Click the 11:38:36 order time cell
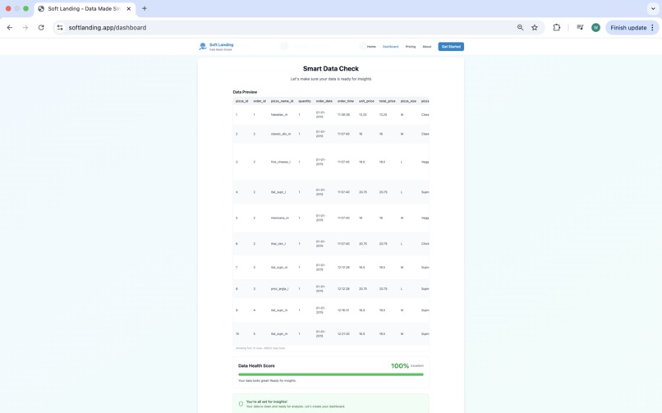 pyautogui.click(x=343, y=115)
